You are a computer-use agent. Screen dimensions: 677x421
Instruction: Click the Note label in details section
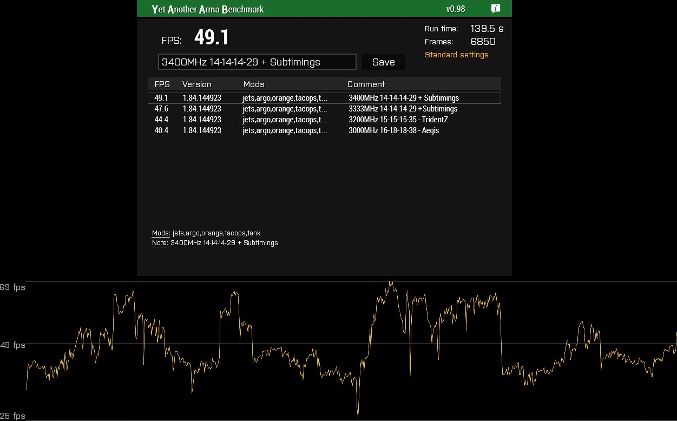[x=160, y=243]
